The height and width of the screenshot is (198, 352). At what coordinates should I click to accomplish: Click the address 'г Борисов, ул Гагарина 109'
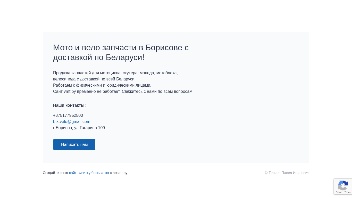pos(79,128)
